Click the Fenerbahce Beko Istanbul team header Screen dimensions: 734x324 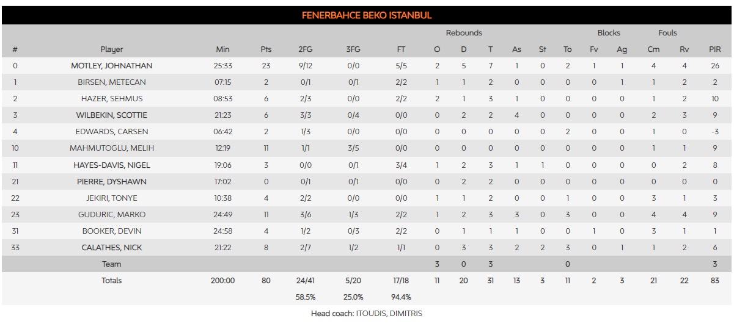(x=367, y=15)
